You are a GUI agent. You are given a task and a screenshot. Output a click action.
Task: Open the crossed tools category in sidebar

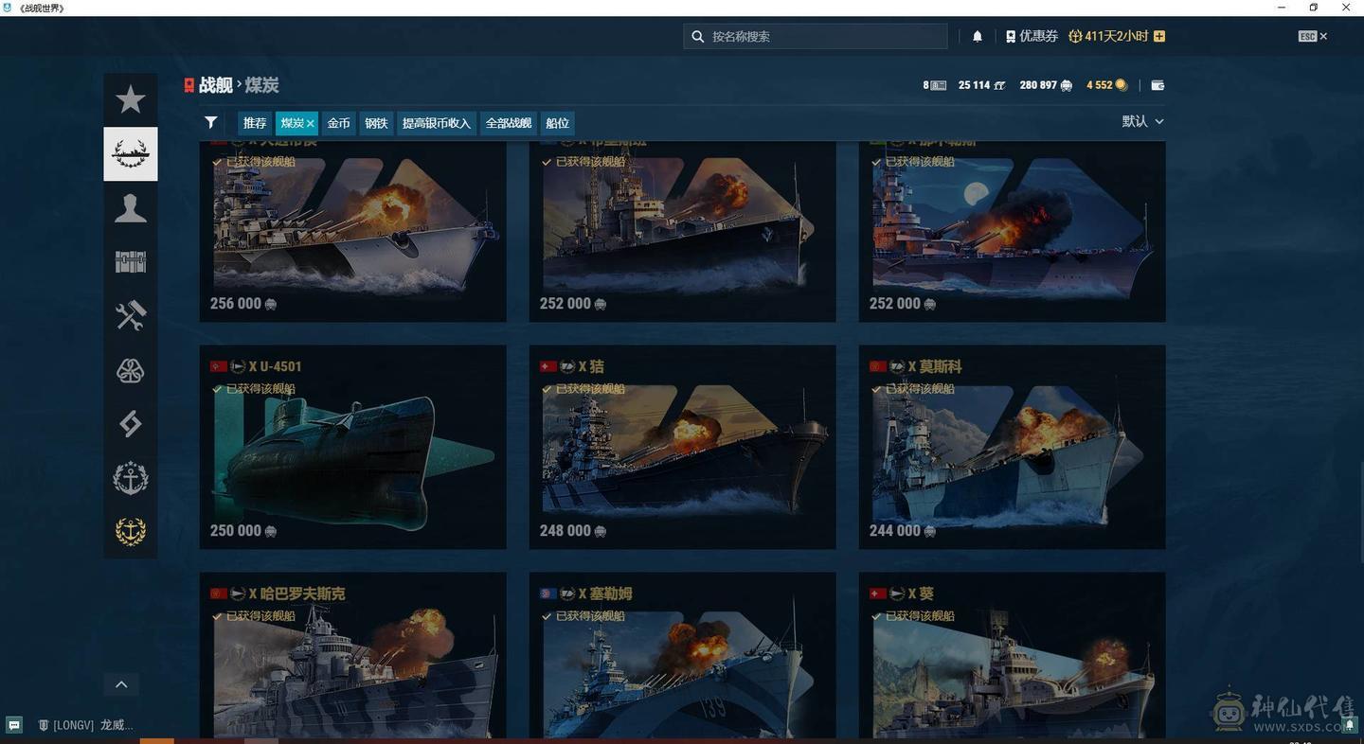coord(131,315)
